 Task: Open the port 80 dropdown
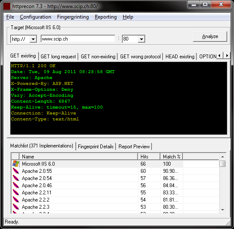tap(141, 39)
